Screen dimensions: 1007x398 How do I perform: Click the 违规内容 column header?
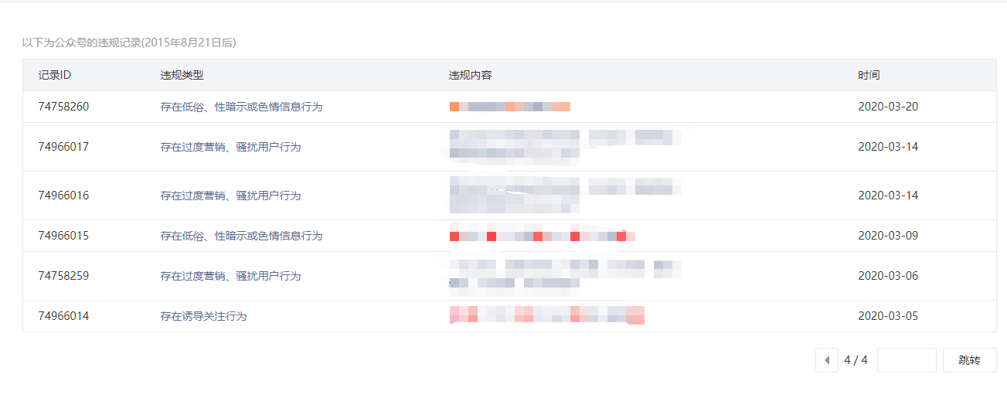(470, 75)
